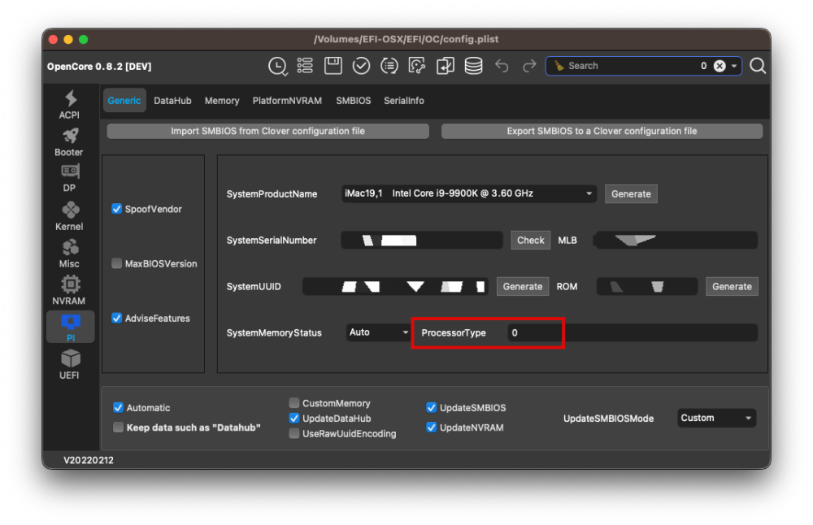
Task: Click the sync documents toolbar icon
Action: [x=417, y=66]
